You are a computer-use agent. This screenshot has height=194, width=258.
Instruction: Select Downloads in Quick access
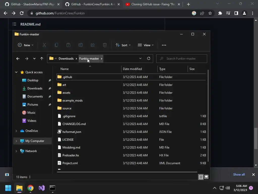(35, 88)
